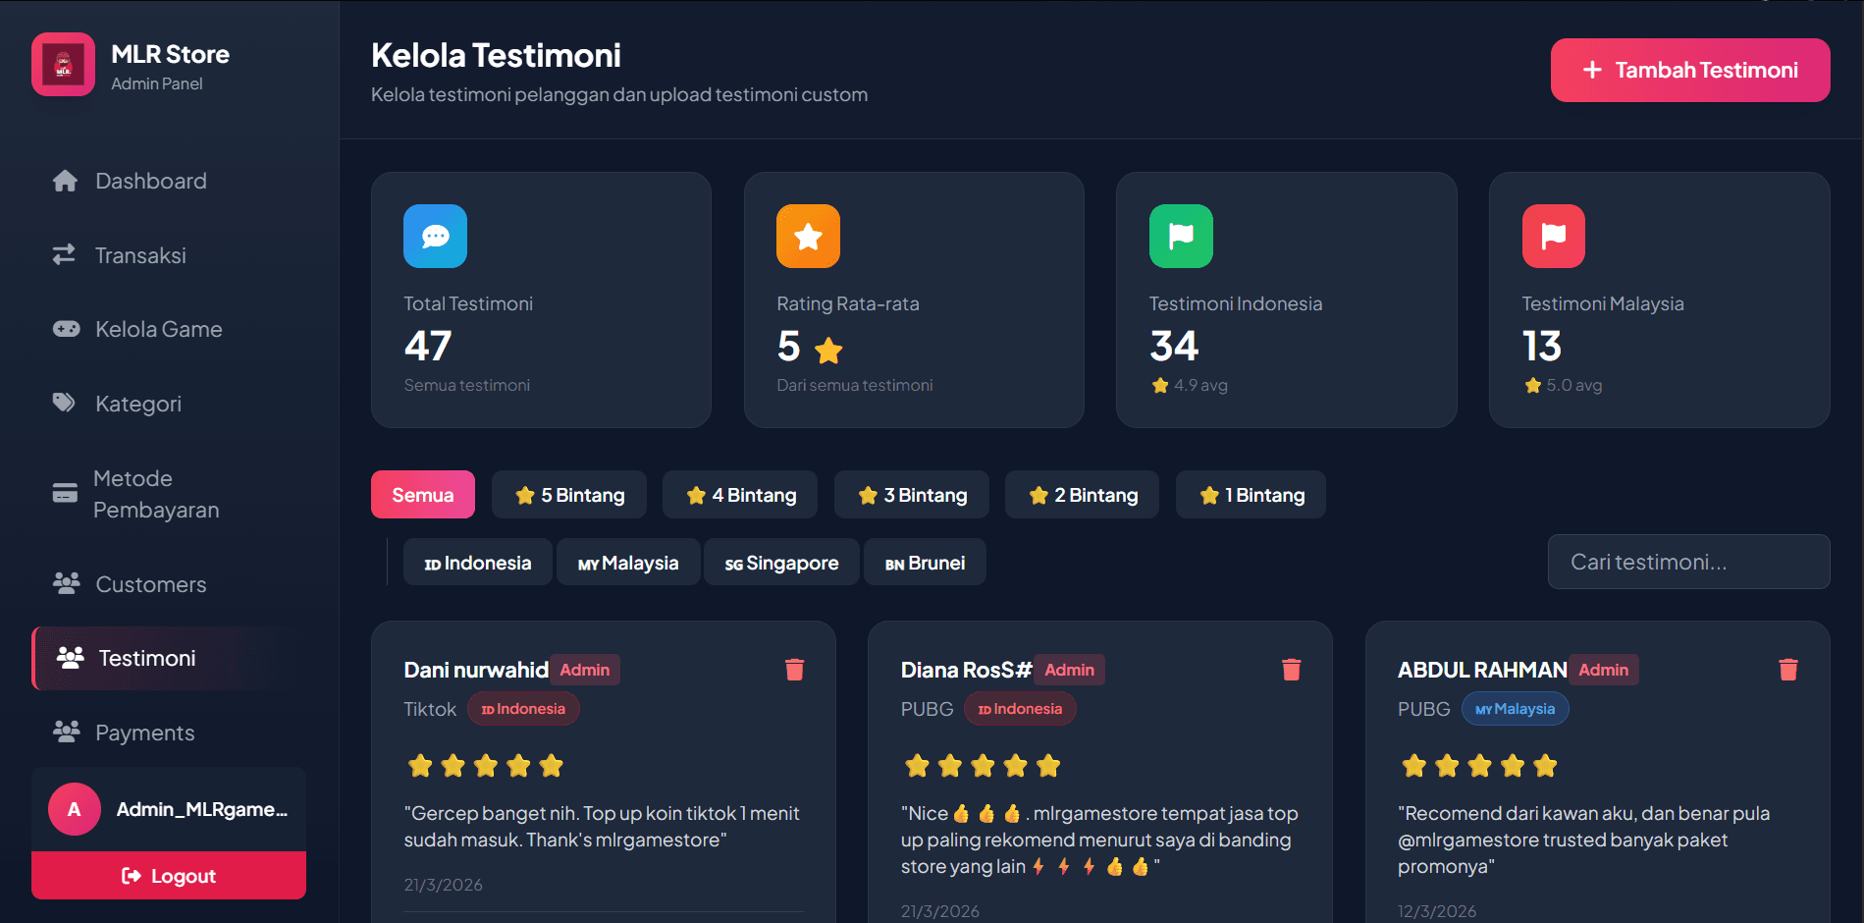This screenshot has height=923, width=1864.
Task: Select the Semua filter tab
Action: [x=423, y=495]
